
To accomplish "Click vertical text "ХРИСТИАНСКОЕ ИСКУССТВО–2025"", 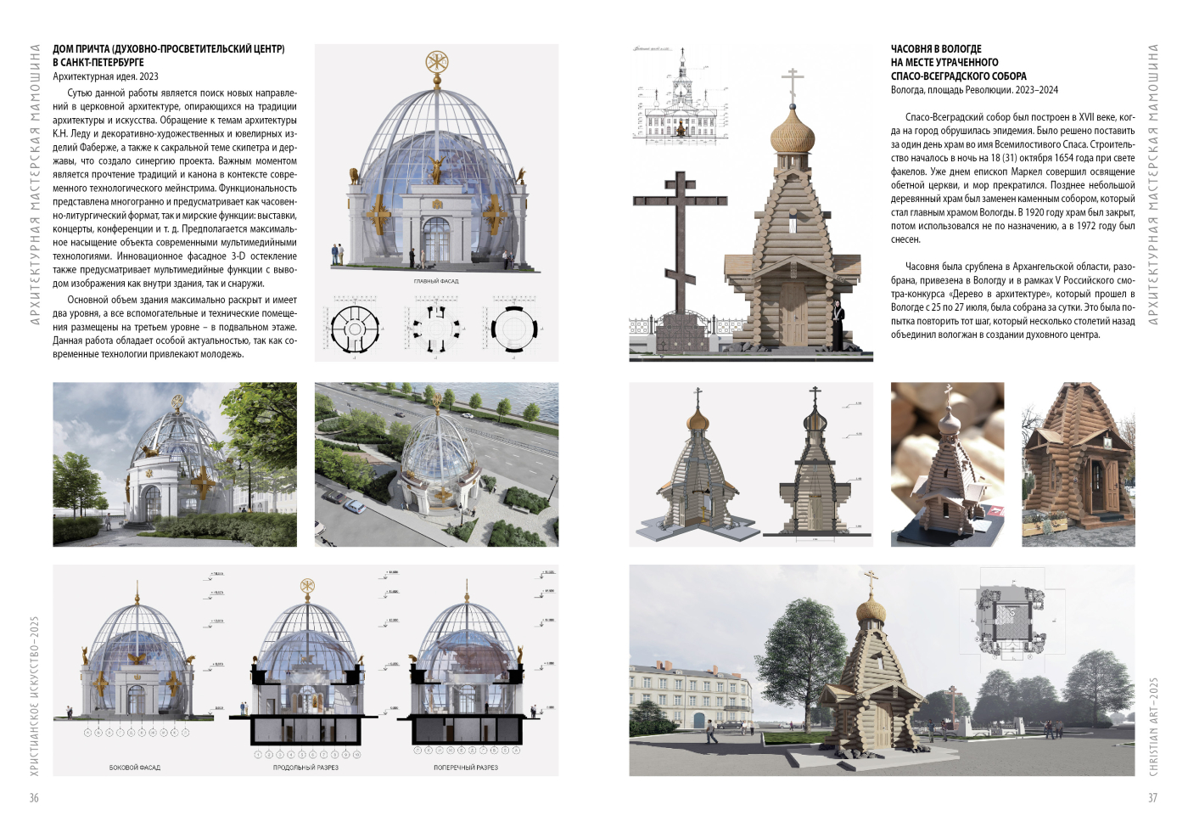I will pos(34,696).
